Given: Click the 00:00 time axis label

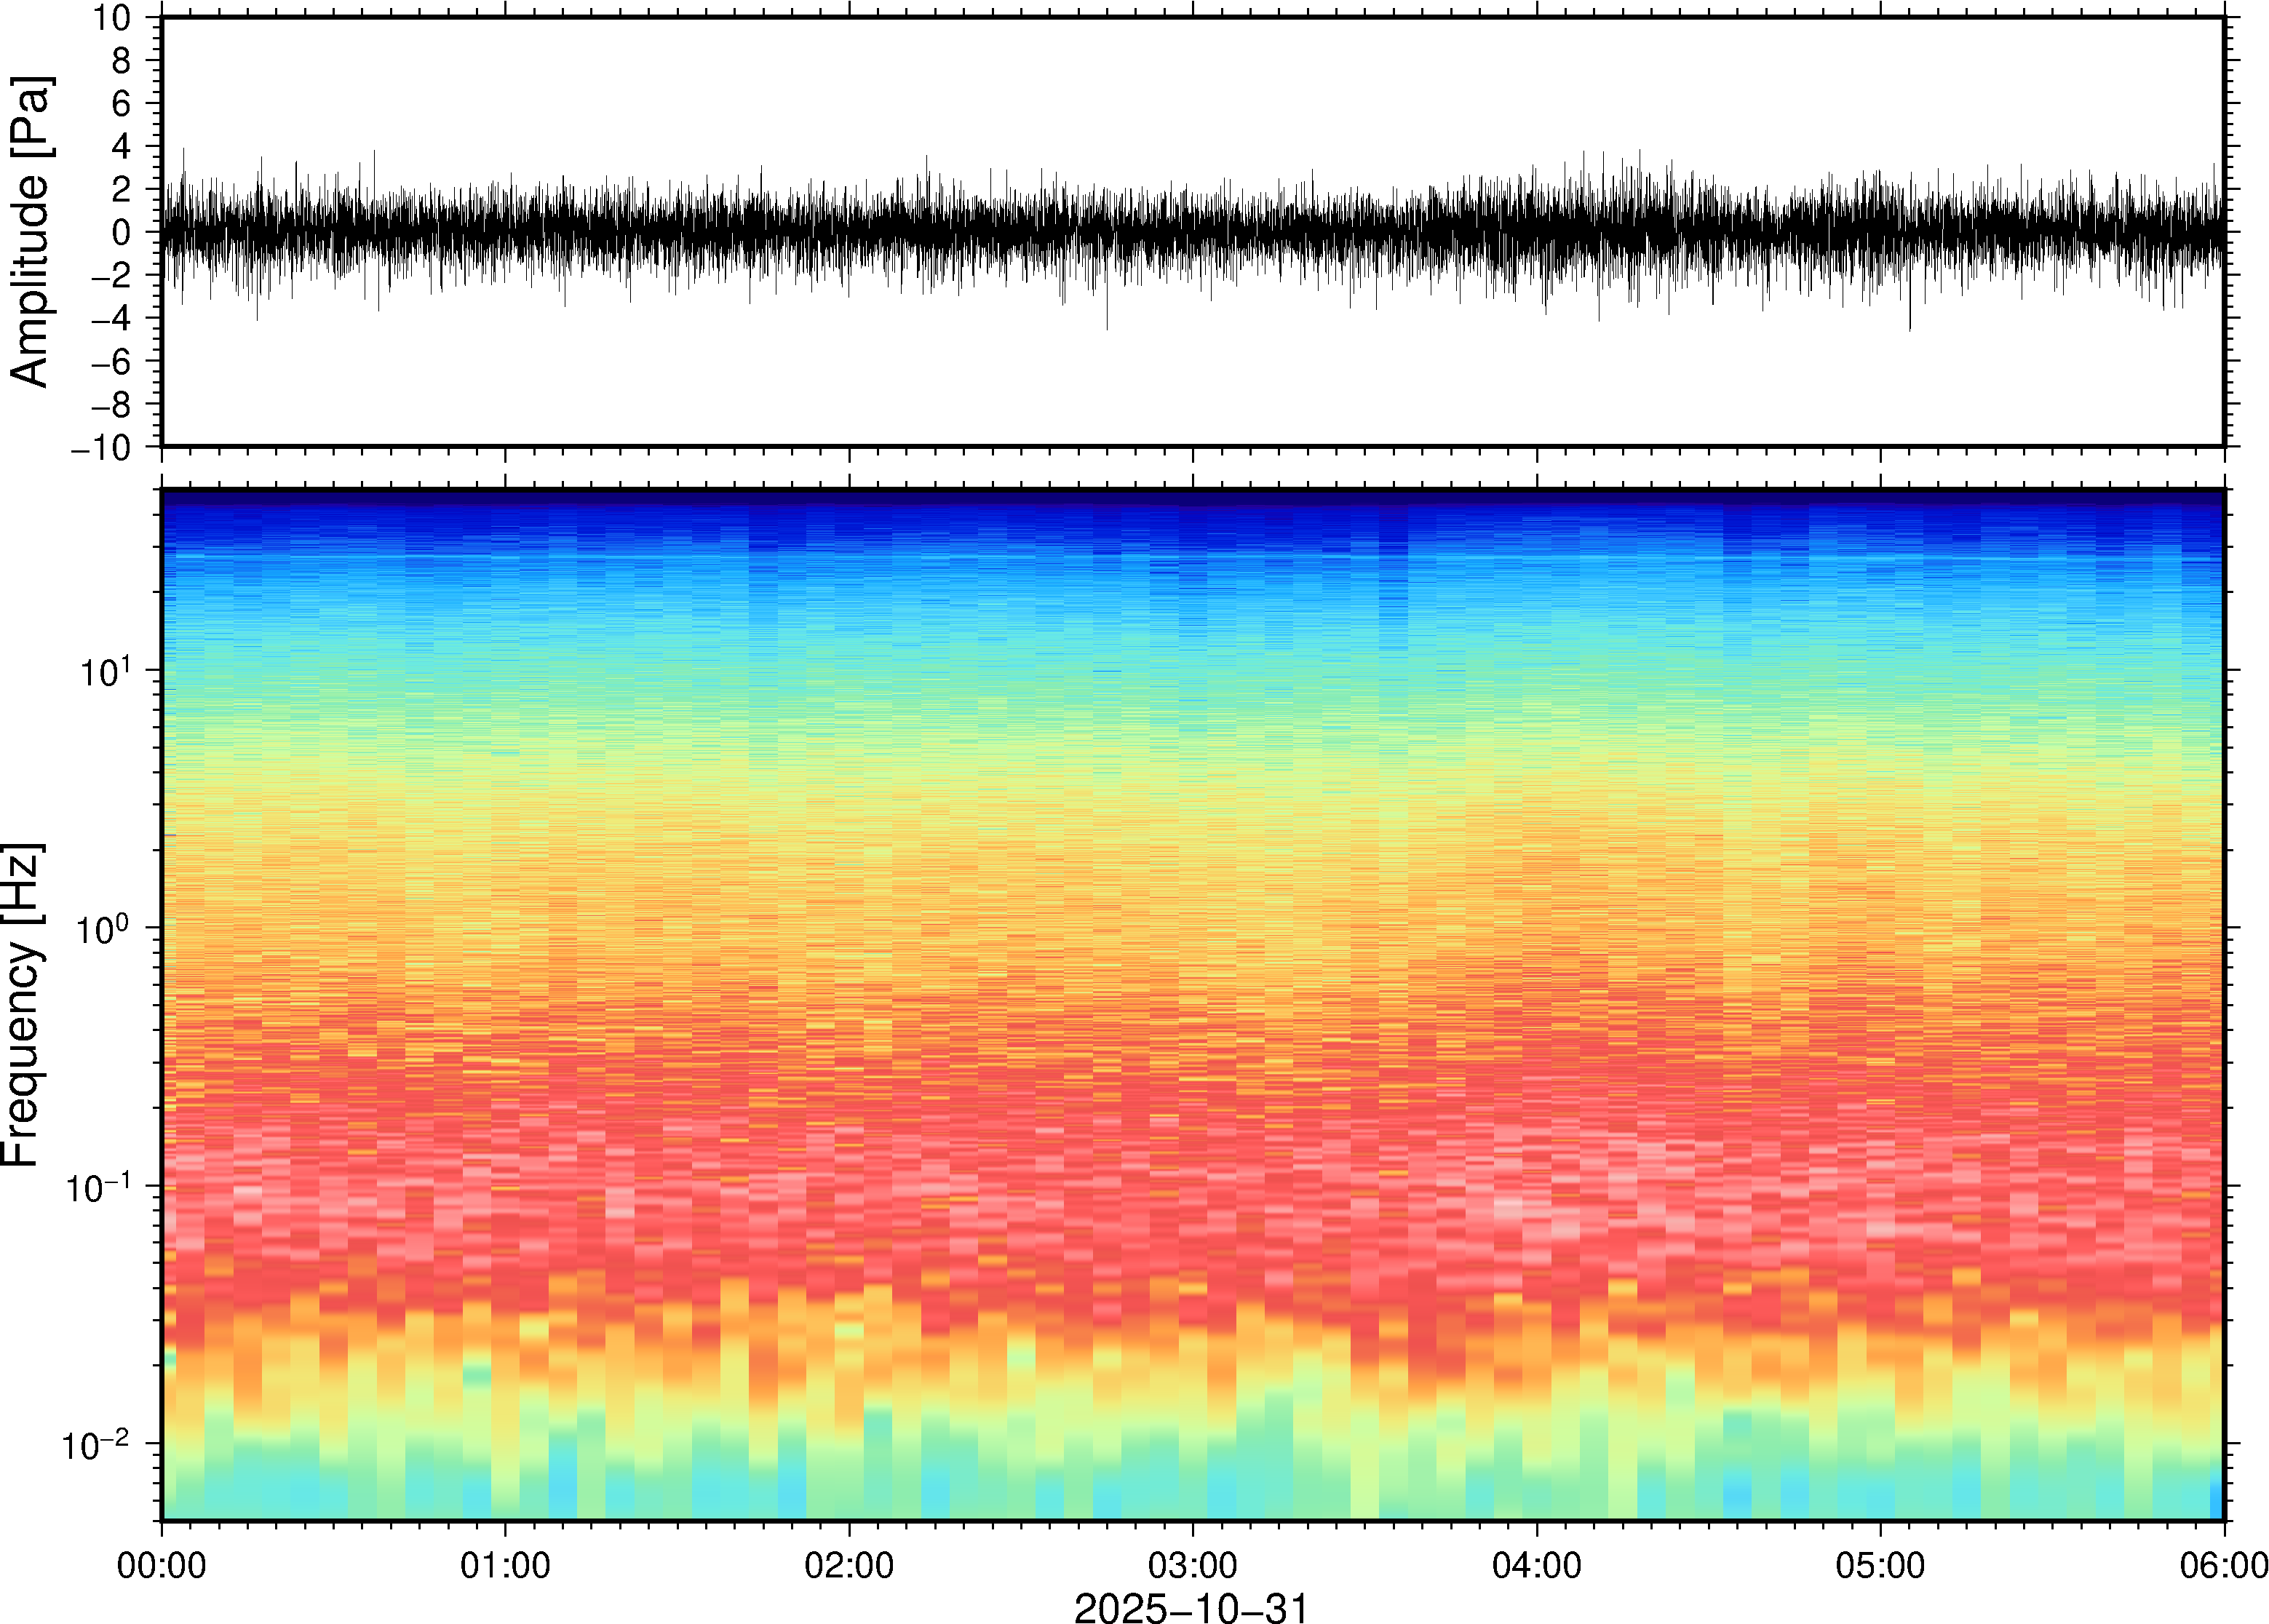Looking at the screenshot, I should coord(161,1565).
